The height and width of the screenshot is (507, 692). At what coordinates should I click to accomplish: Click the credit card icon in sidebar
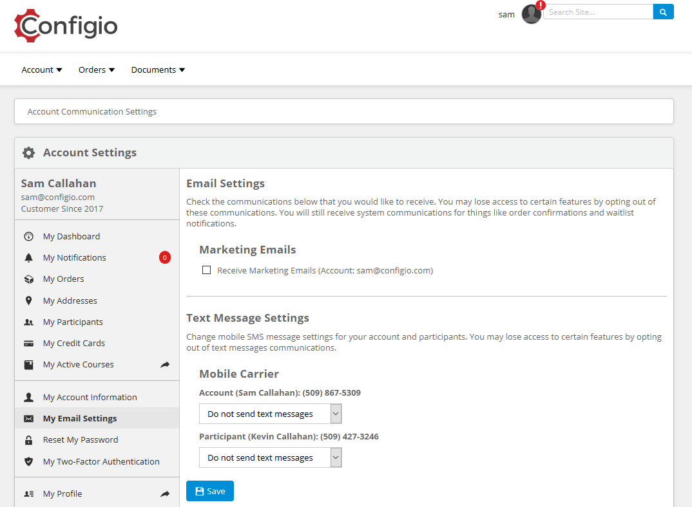tap(28, 344)
